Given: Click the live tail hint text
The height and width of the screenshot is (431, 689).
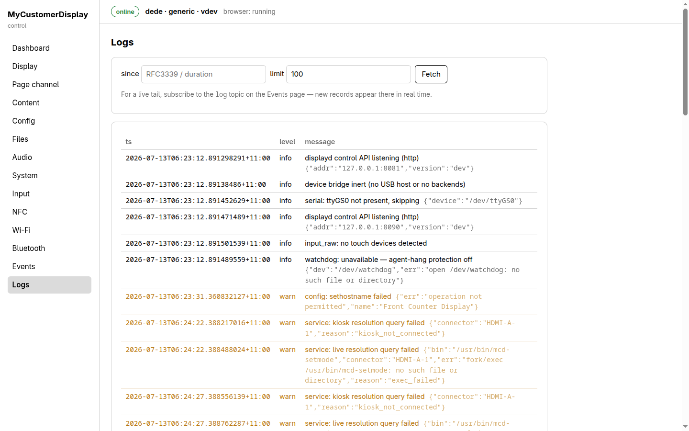Looking at the screenshot, I should pyautogui.click(x=276, y=94).
